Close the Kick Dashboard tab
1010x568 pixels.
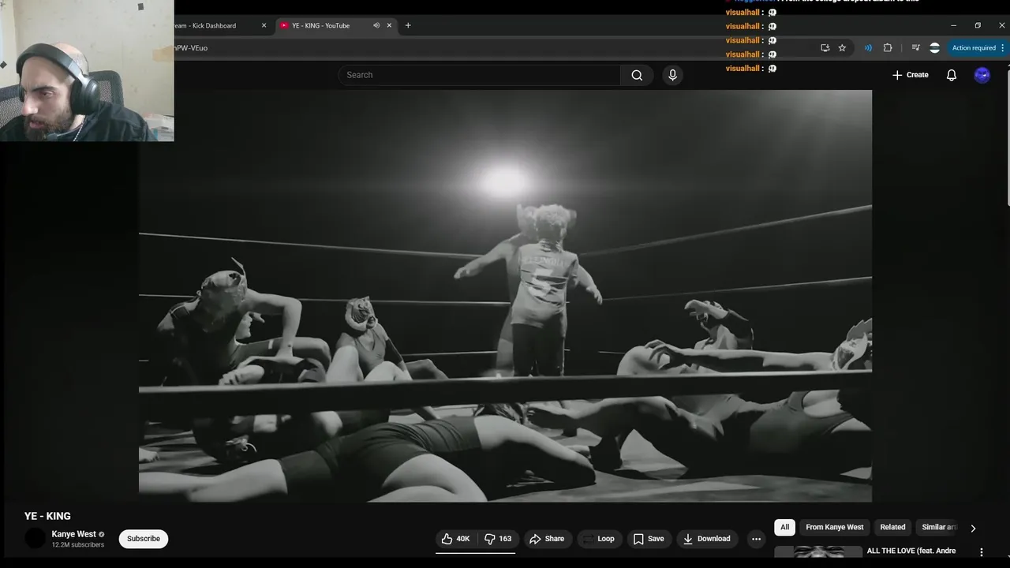[264, 25]
